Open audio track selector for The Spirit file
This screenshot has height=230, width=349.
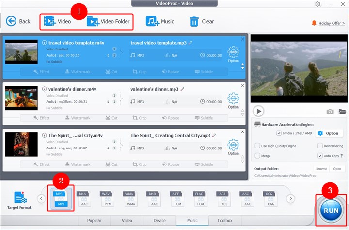click(108, 148)
